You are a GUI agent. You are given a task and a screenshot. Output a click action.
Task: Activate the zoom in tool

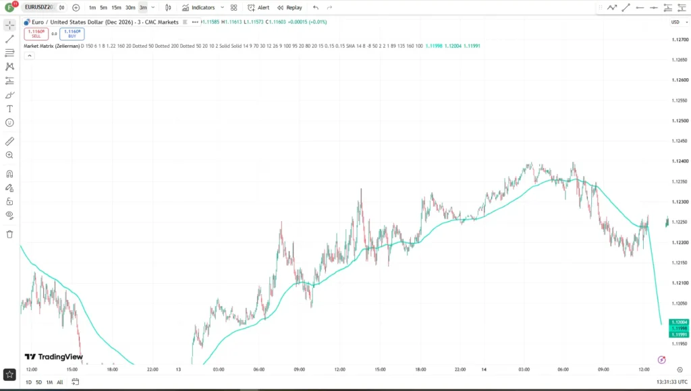point(9,155)
